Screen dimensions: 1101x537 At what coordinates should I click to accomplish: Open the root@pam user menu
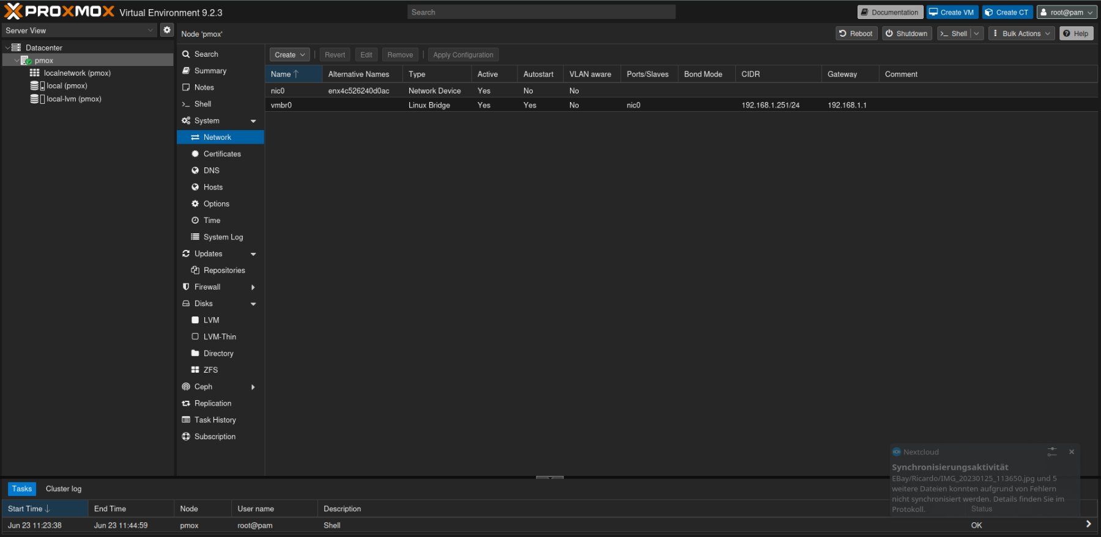(x=1067, y=12)
